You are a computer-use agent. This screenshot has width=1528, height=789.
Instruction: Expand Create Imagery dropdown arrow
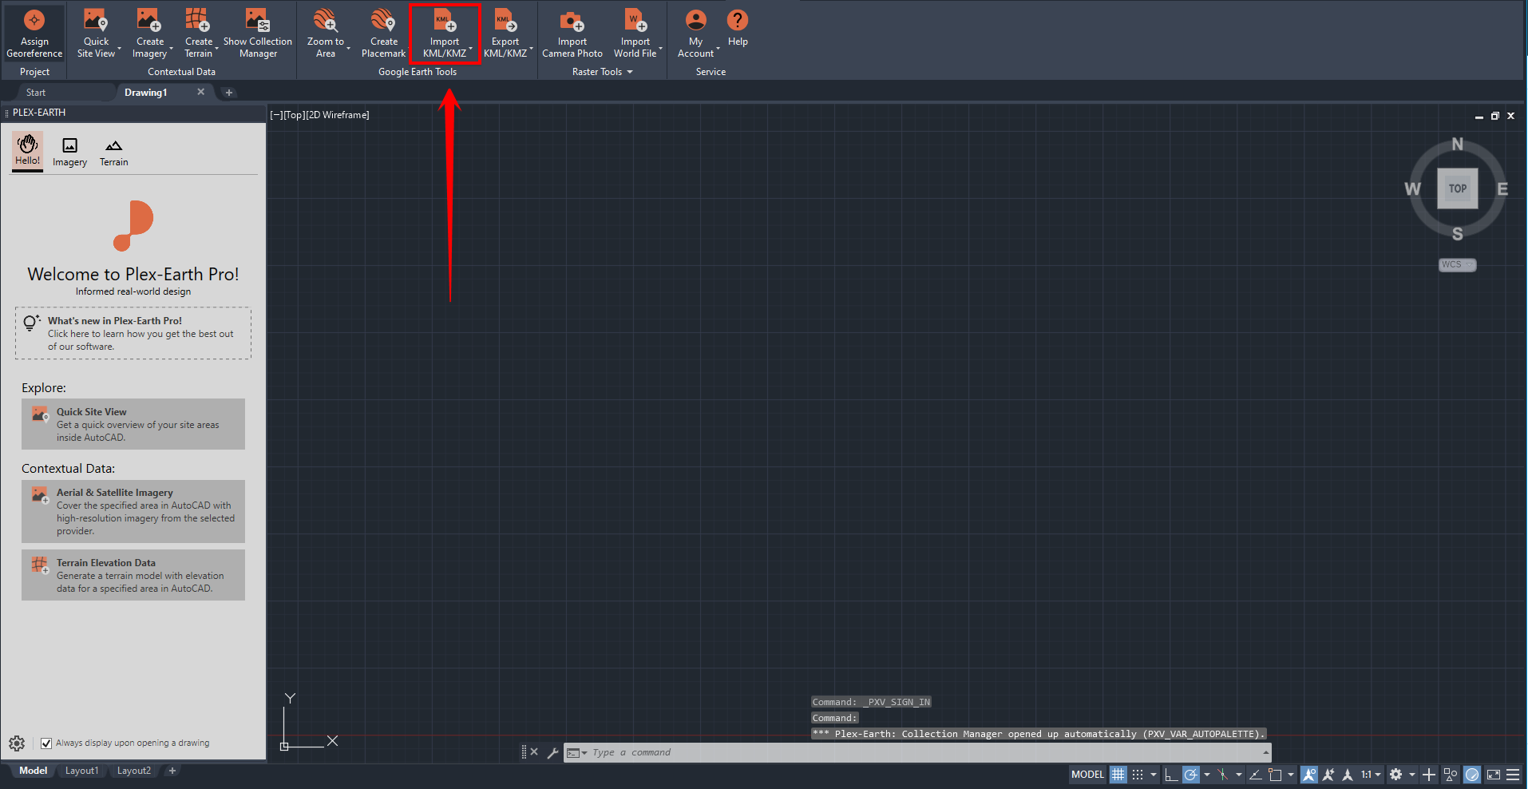point(172,50)
